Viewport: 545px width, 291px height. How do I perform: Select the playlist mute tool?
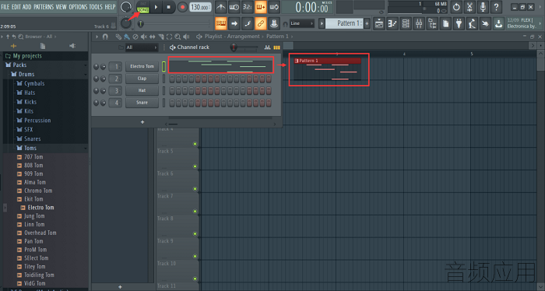click(144, 37)
